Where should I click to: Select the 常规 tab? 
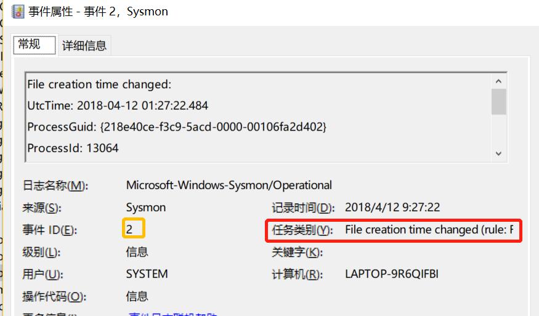[x=34, y=45]
